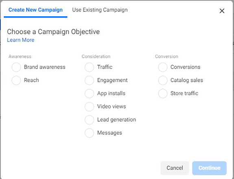
Task: Open the Learn More link
Action: coord(21,40)
